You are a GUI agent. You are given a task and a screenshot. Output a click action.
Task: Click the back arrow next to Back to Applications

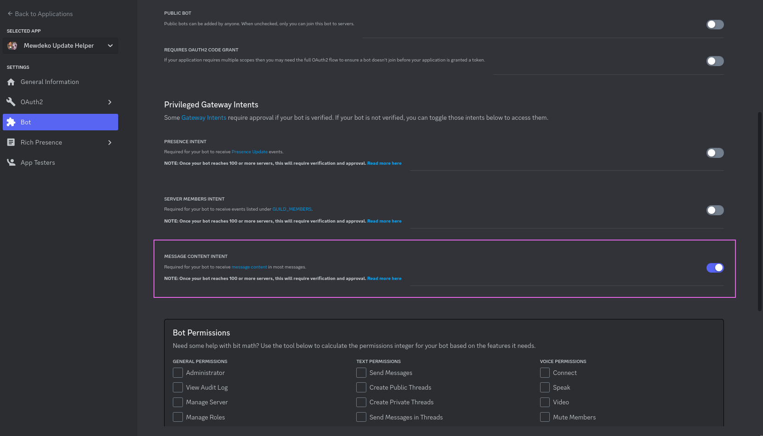[x=9, y=13]
